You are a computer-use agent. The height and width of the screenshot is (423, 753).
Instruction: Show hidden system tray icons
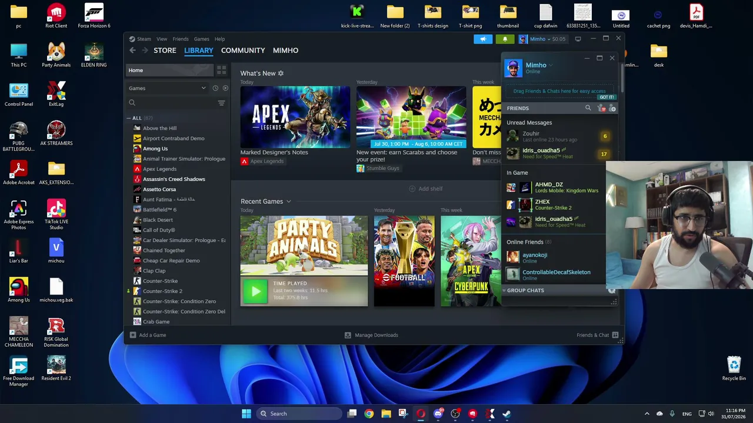(647, 414)
